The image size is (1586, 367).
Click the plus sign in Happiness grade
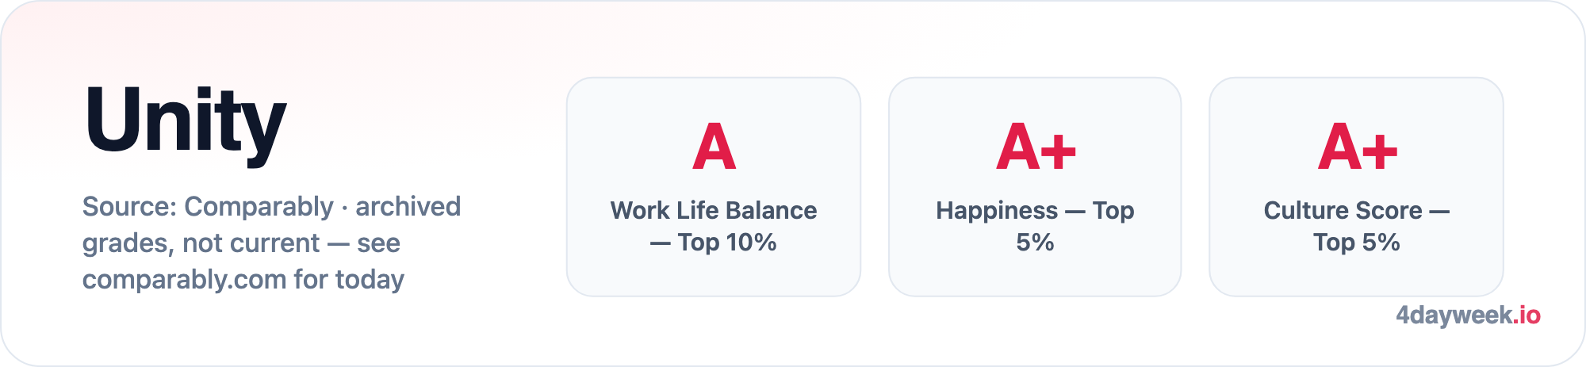[1059, 150]
